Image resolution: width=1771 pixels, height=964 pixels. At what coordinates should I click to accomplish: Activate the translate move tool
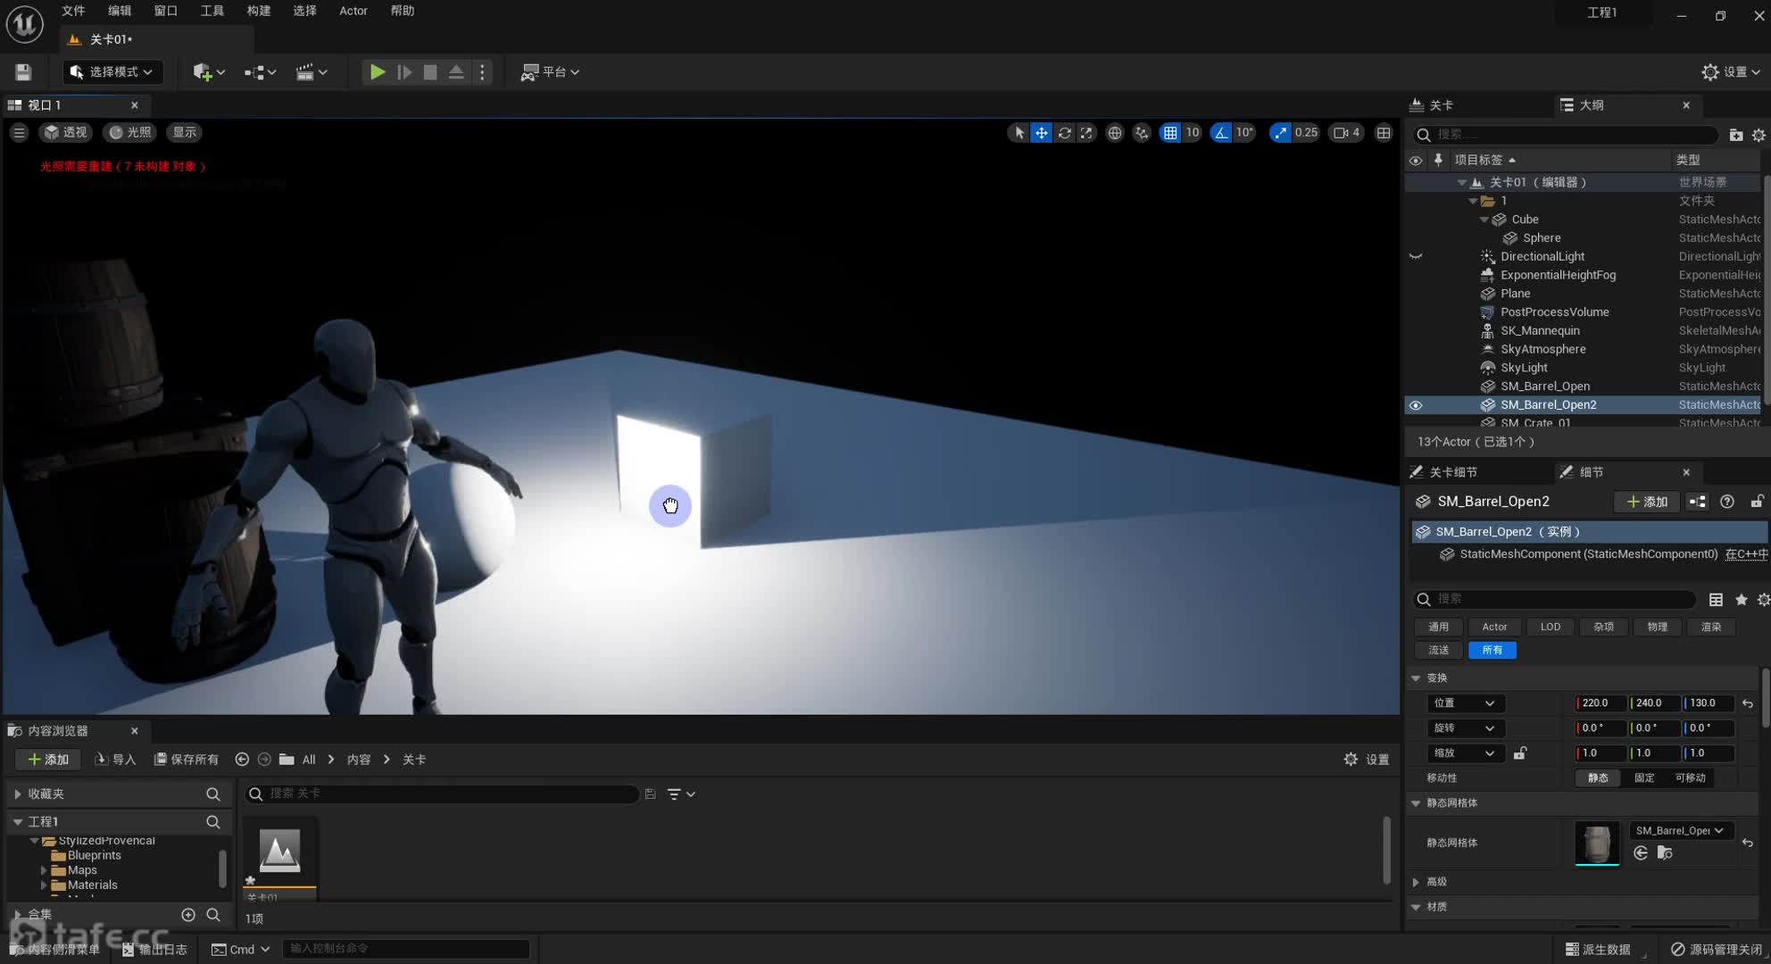coord(1042,133)
